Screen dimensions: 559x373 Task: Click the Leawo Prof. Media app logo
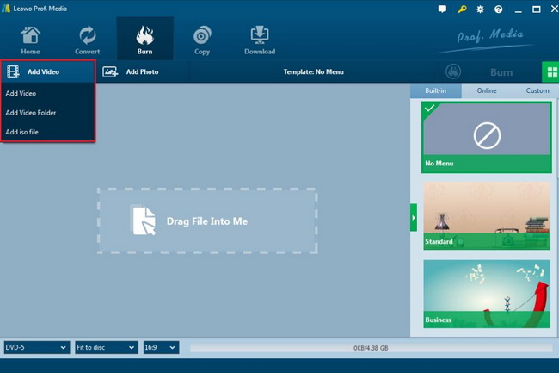click(6, 9)
